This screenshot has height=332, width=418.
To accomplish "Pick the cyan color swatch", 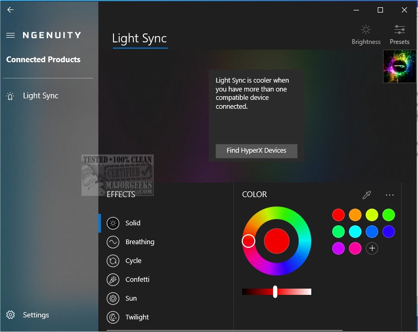I will pos(355,232).
